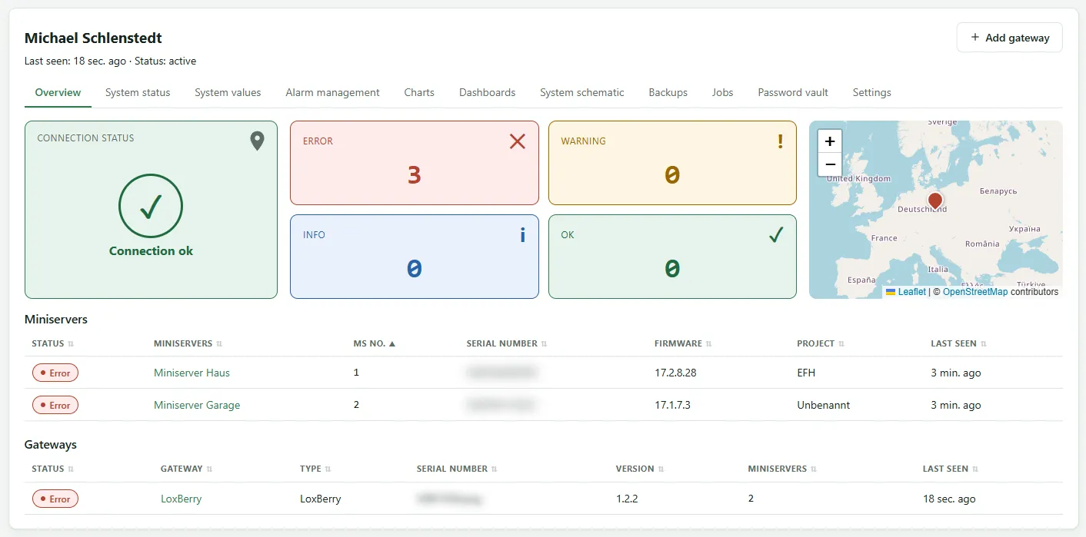Image resolution: width=1086 pixels, height=537 pixels.
Task: Click the checkmark icon in OK card
Action: coord(776,235)
